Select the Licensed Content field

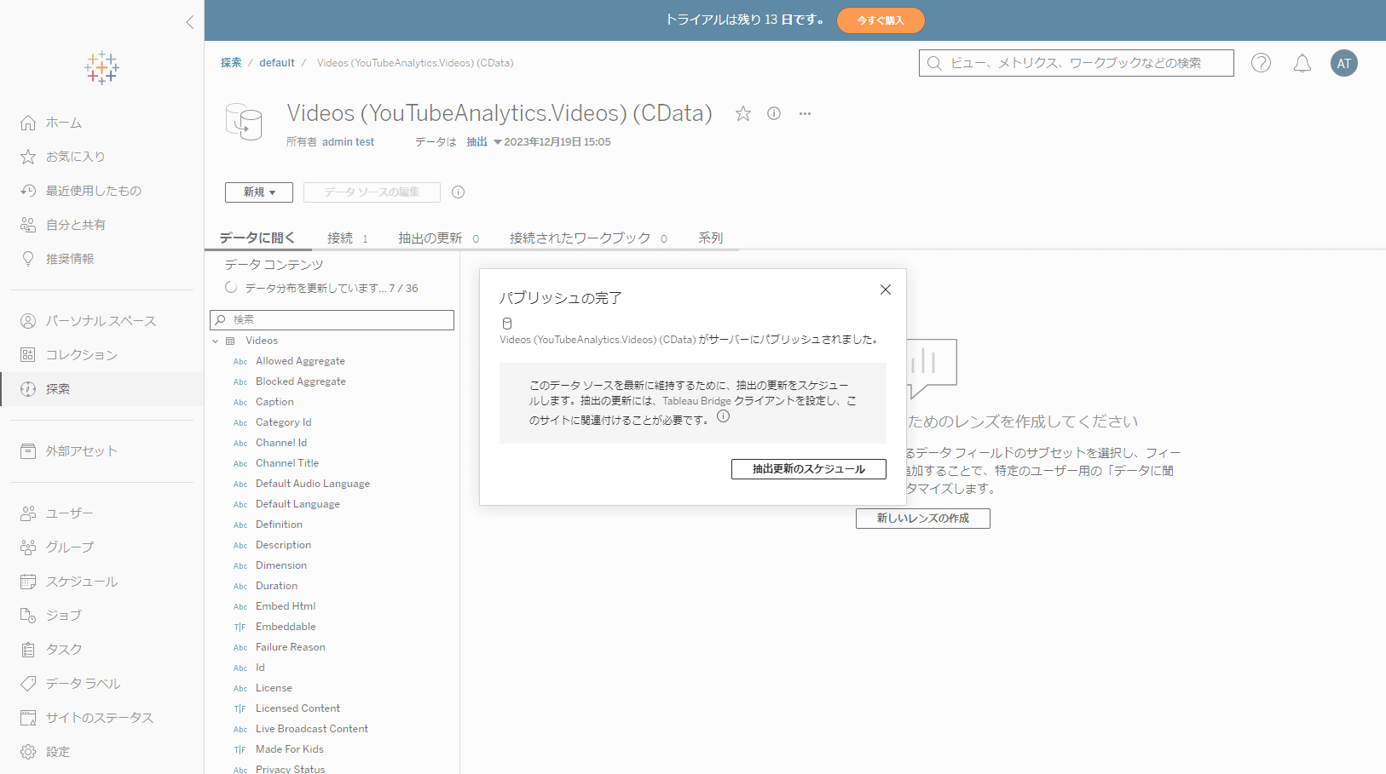click(x=297, y=708)
